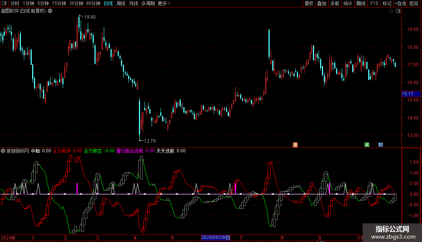Switch to 分时 intraday chart
The height and width of the screenshot is (242, 422).
[15, 3]
